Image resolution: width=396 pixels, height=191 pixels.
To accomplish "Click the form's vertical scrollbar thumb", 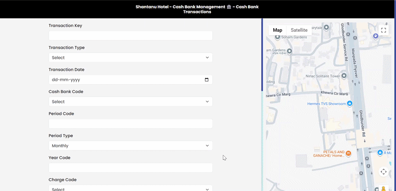I will [262, 55].
